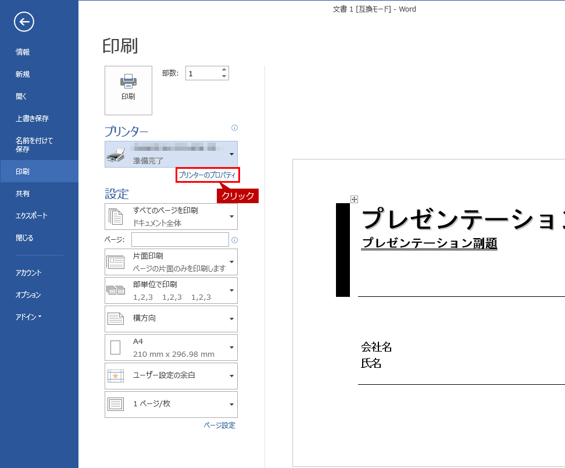Click the info icon beside プリンター heading

tap(234, 128)
